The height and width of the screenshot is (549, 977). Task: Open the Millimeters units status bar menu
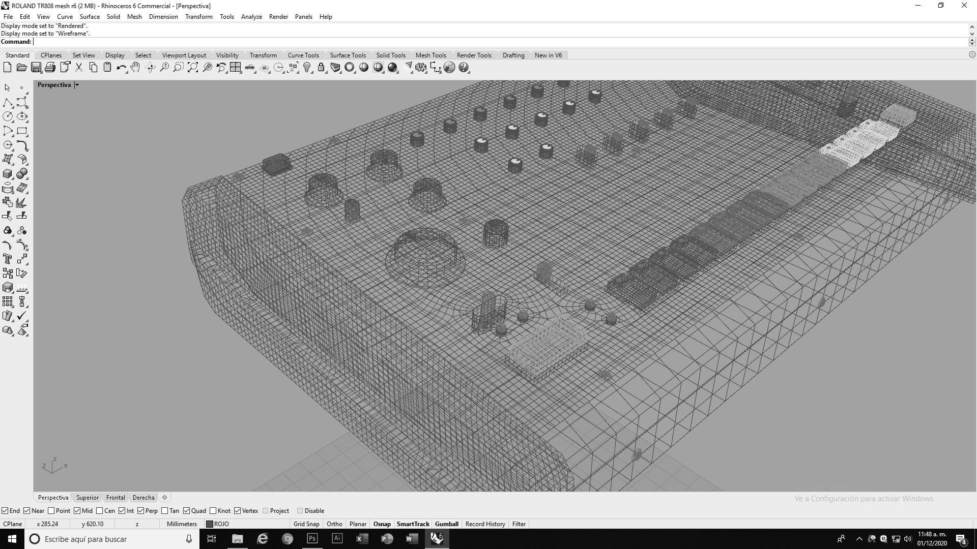(x=182, y=524)
